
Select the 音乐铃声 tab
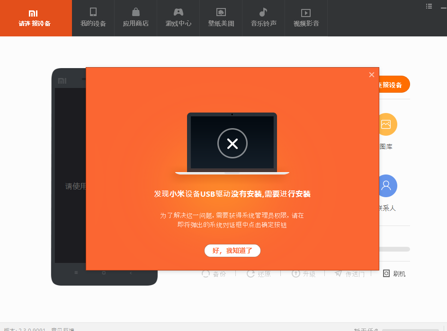[263, 18]
